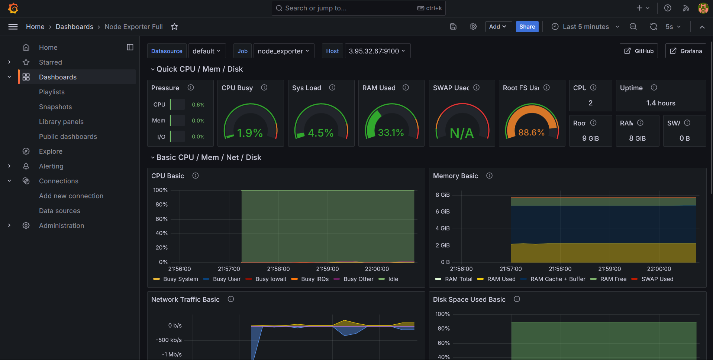Open Playlists in the sidebar
The height and width of the screenshot is (360, 713).
tap(52, 92)
